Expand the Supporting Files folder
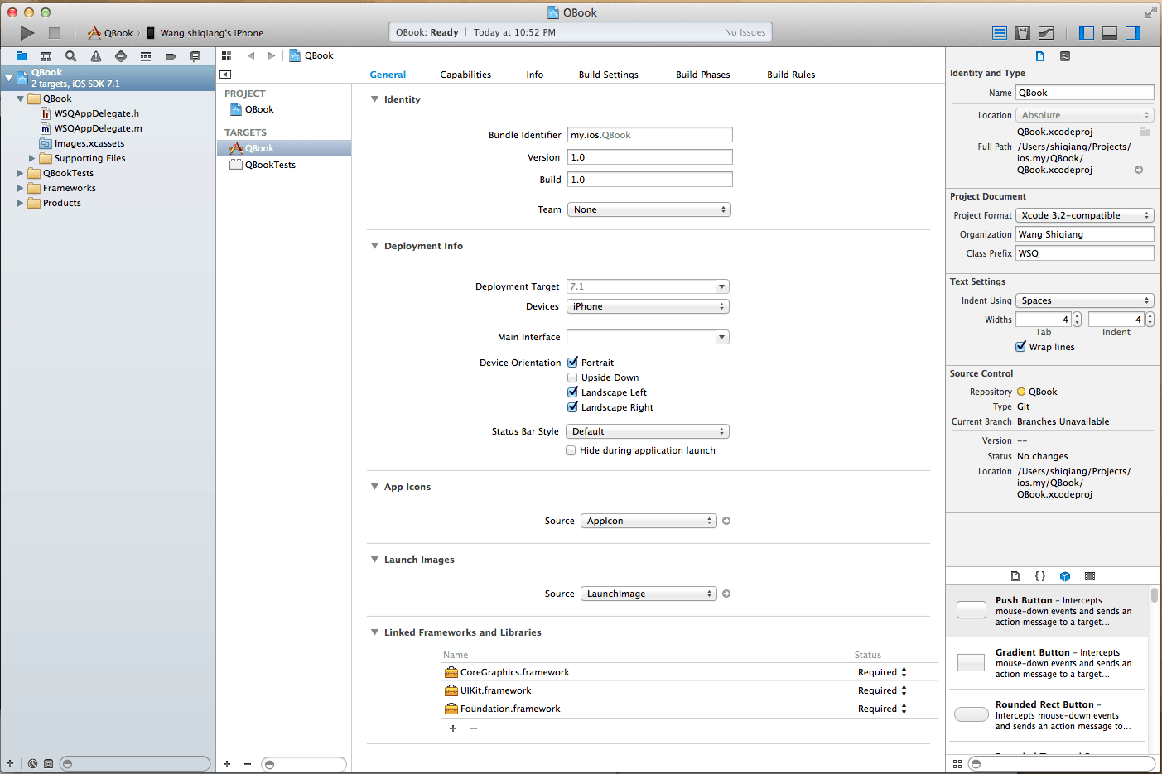The width and height of the screenshot is (1162, 774). coord(32,158)
